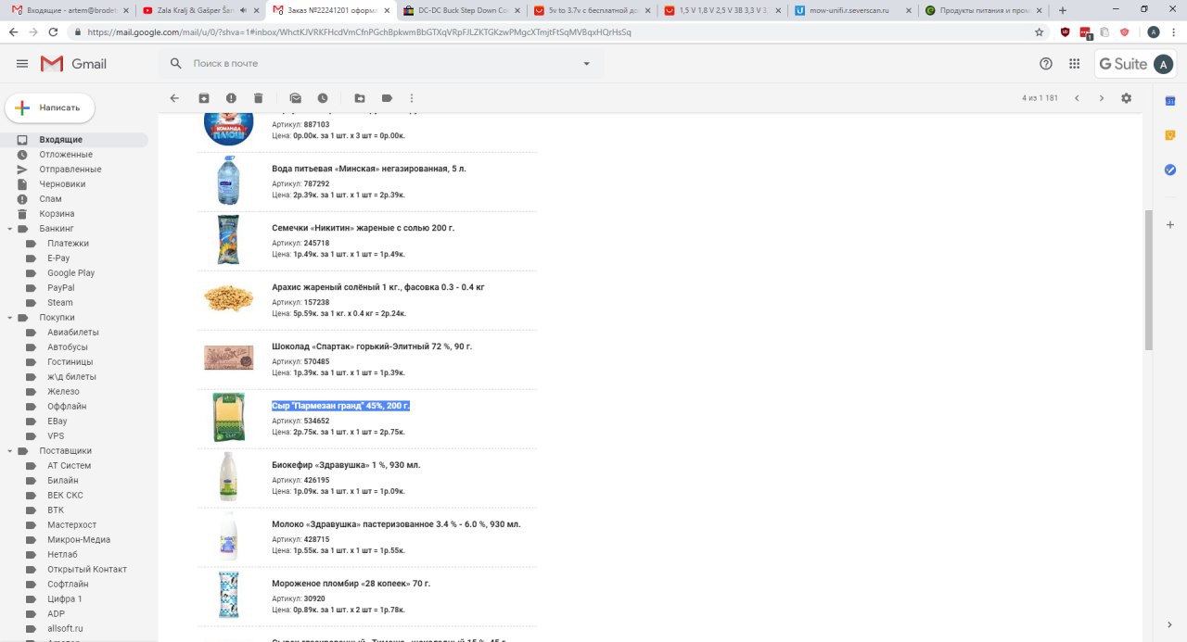Click the search magnifier icon

tap(176, 64)
